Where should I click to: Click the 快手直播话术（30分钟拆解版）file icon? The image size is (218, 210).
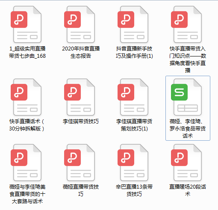(26, 97)
